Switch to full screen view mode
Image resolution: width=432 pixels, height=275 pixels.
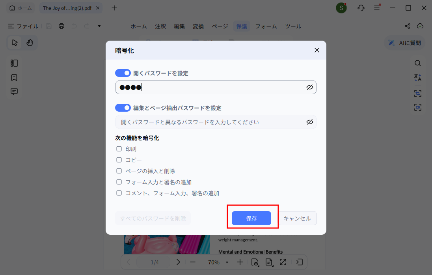[x=283, y=262]
